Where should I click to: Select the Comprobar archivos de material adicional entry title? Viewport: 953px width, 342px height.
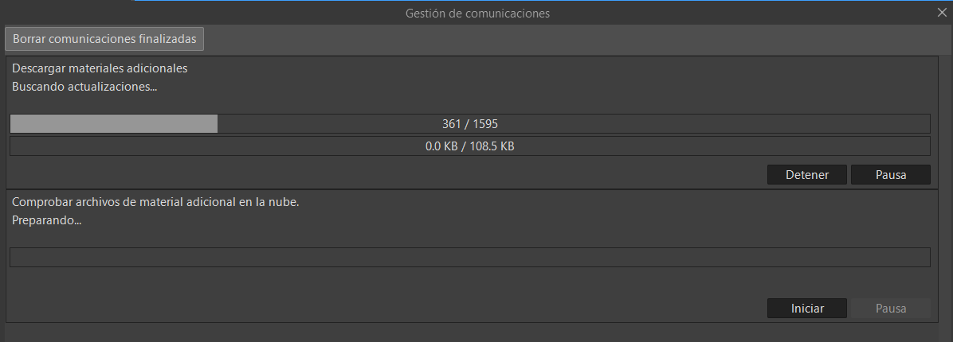(x=155, y=202)
